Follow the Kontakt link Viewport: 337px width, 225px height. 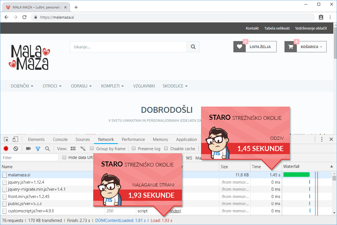pyautogui.click(x=252, y=28)
